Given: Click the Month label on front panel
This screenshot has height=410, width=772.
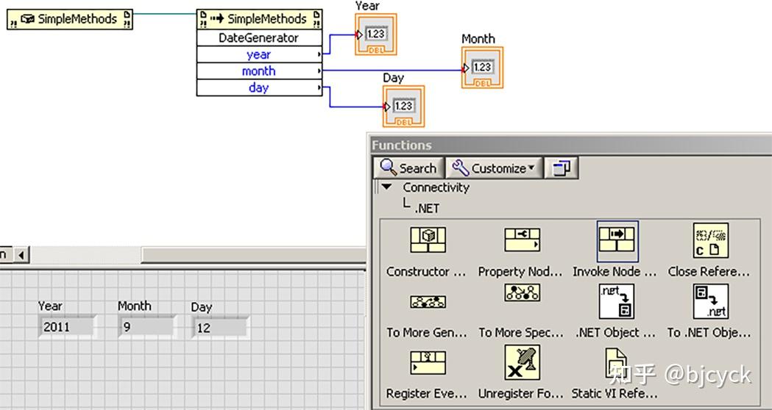Looking at the screenshot, I should point(135,306).
